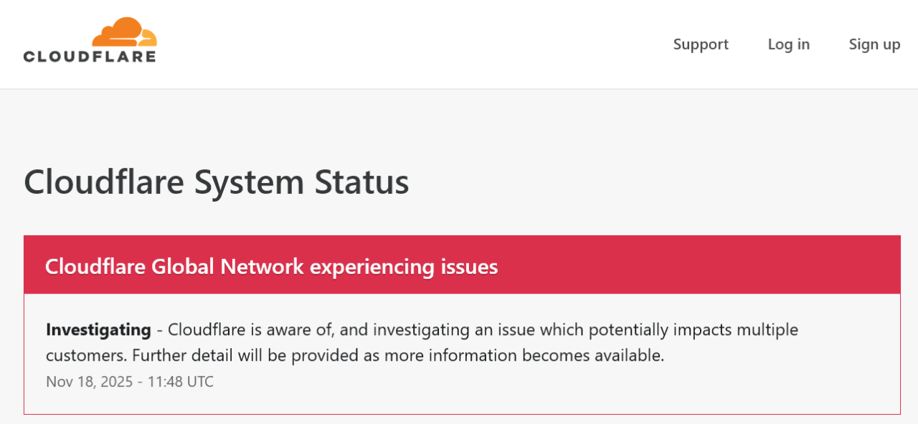Click the CLOUDFLARE wordmark text
The height and width of the screenshot is (424, 918).
90,56
